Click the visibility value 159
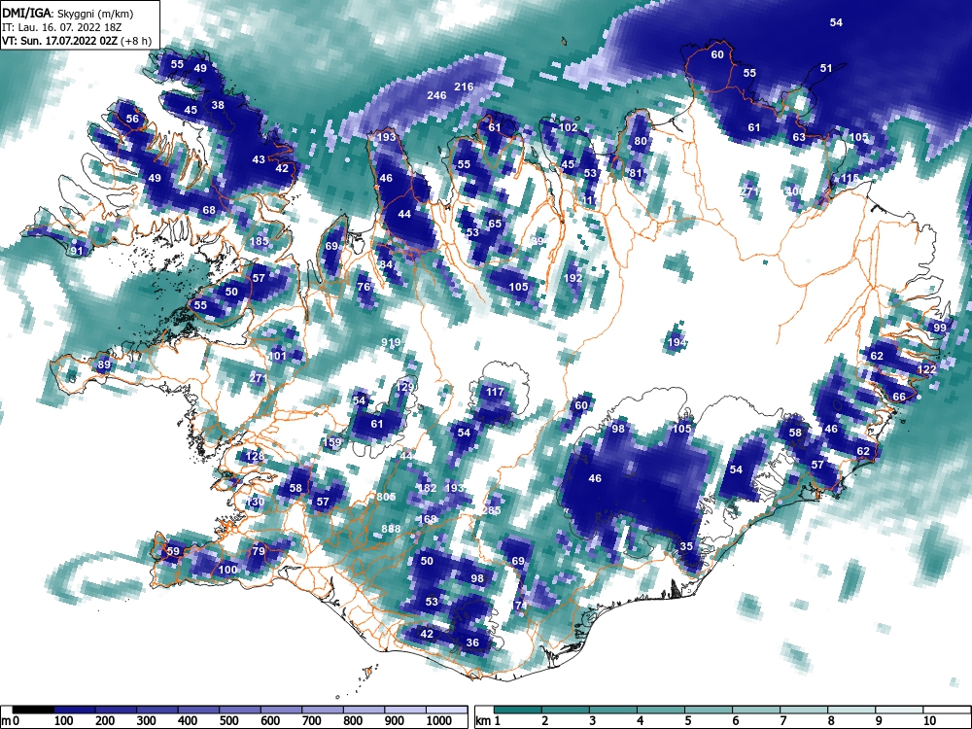The width and height of the screenshot is (972, 729). (332, 442)
